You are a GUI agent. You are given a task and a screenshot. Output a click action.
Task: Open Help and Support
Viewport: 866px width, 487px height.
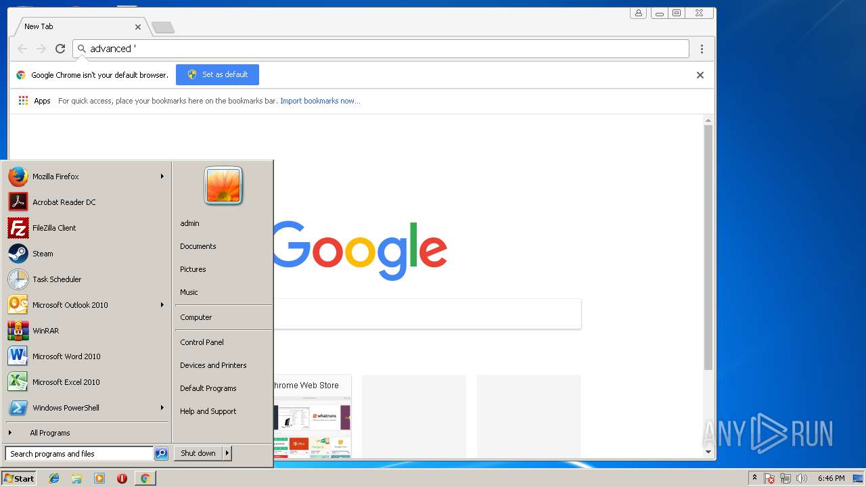pyautogui.click(x=208, y=411)
